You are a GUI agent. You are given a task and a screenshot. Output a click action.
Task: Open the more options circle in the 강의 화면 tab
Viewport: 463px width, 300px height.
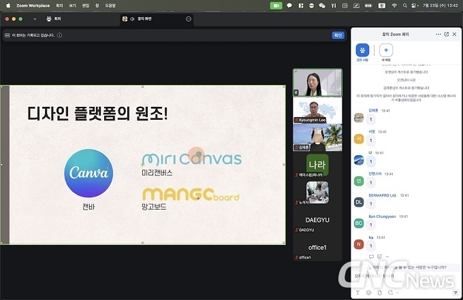coord(189,19)
